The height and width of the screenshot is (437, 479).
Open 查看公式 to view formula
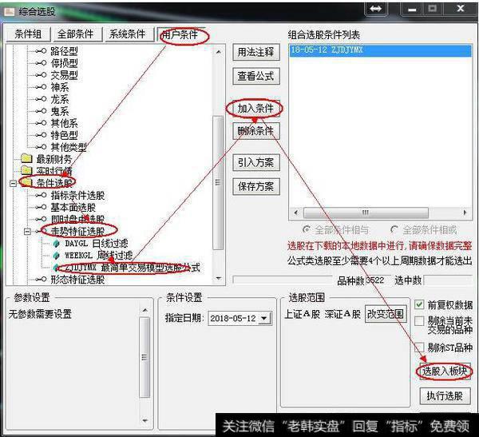click(256, 76)
